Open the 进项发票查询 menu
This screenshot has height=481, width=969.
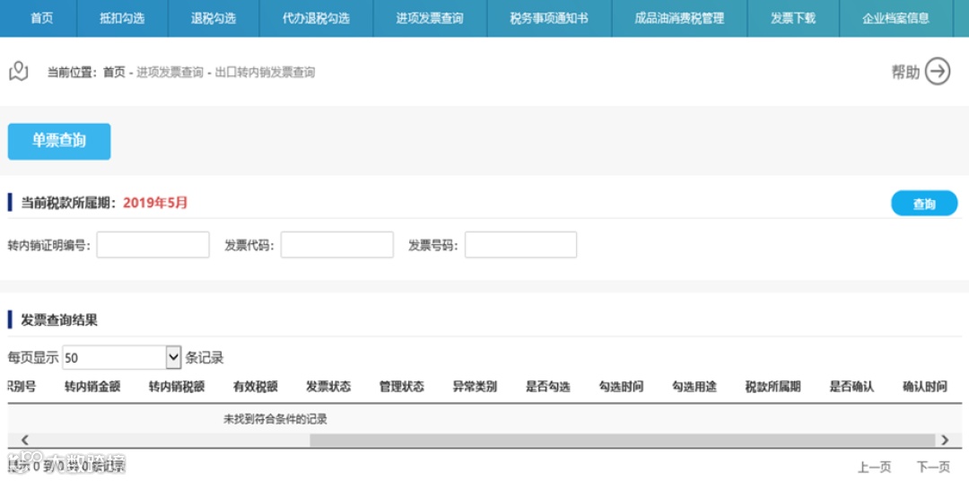430,19
